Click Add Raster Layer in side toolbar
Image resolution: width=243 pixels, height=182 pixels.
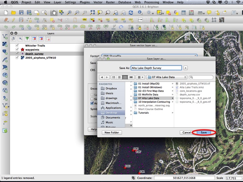click(x=5, y=44)
